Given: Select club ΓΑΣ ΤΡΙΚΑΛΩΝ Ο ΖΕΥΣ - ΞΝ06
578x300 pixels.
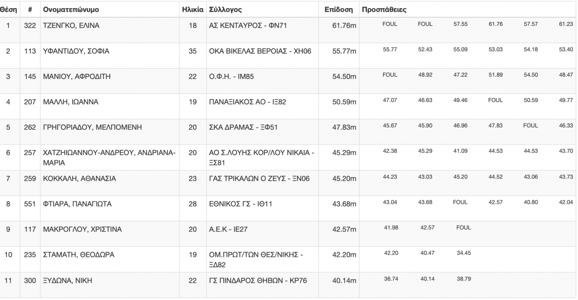Looking at the screenshot, I should pyautogui.click(x=259, y=178).
